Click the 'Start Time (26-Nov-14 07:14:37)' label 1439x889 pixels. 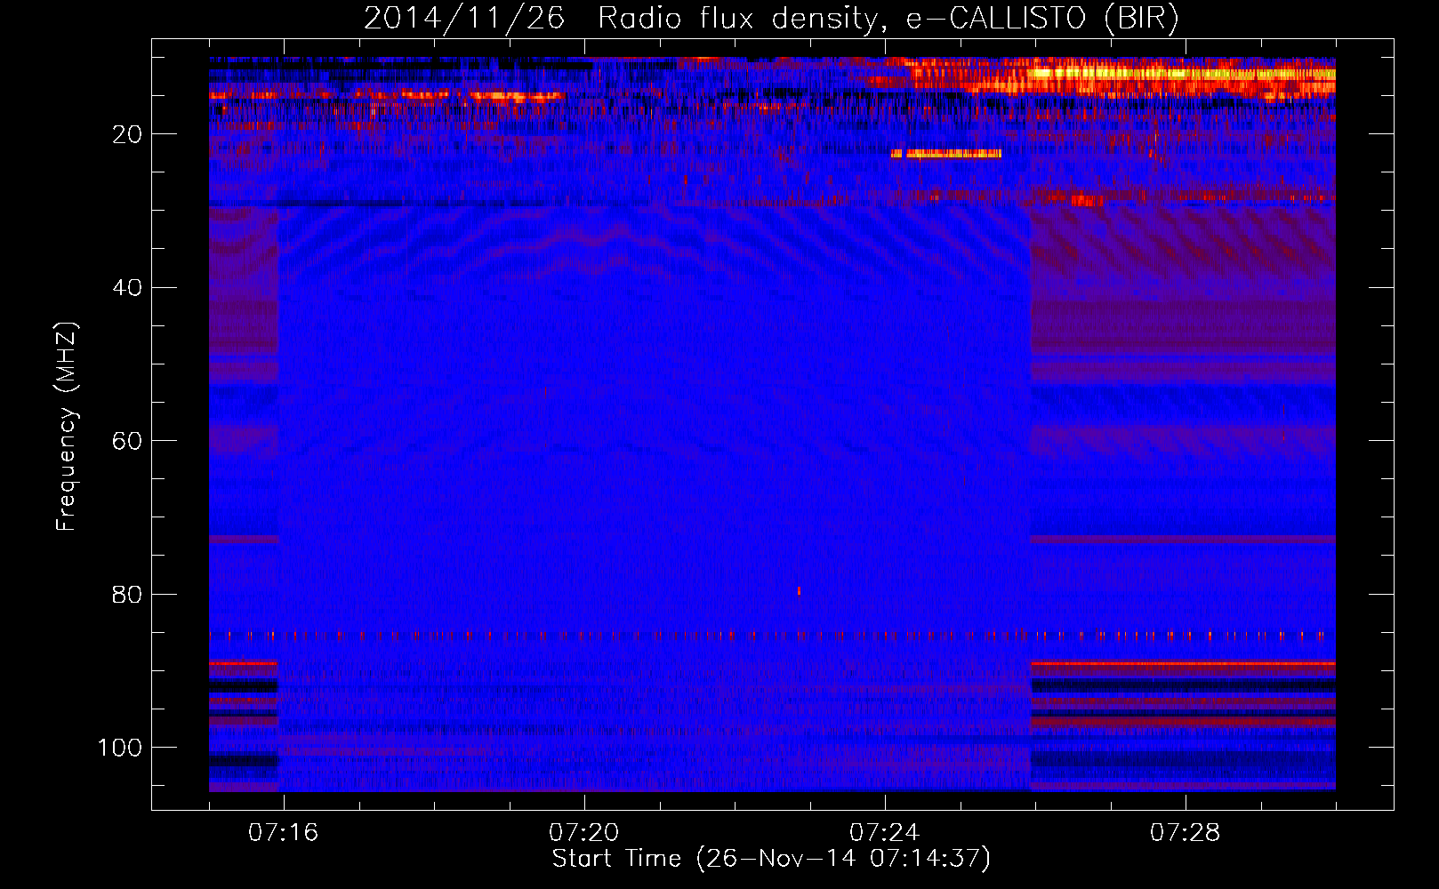771,859
